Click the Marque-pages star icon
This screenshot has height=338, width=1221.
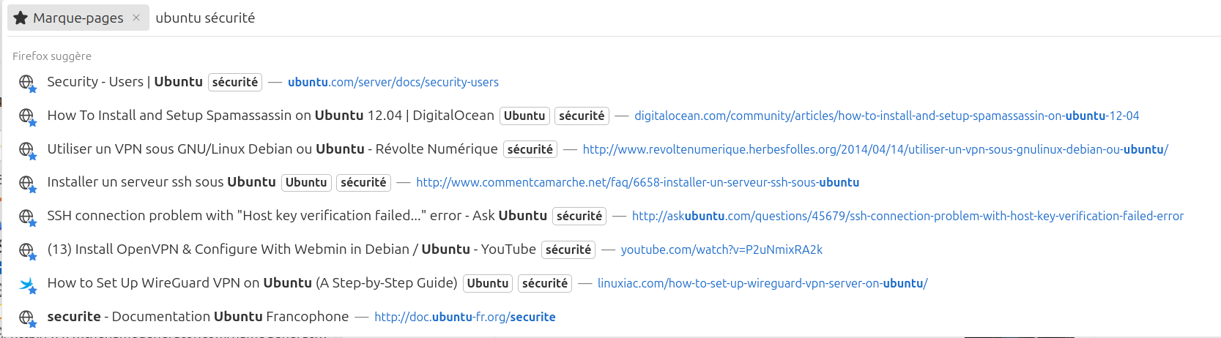pos(21,18)
